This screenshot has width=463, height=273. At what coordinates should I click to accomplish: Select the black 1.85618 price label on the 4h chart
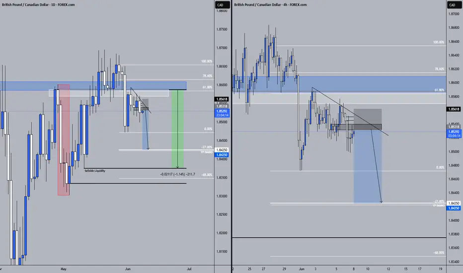tap(454, 109)
